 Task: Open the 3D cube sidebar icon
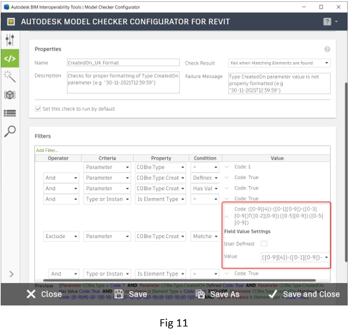click(x=10, y=95)
